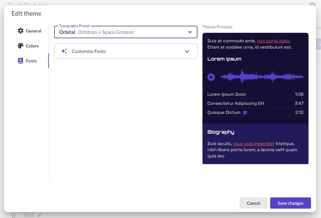
Task: Select the Consectetur Adipiscing Elit track
Action: (255, 103)
